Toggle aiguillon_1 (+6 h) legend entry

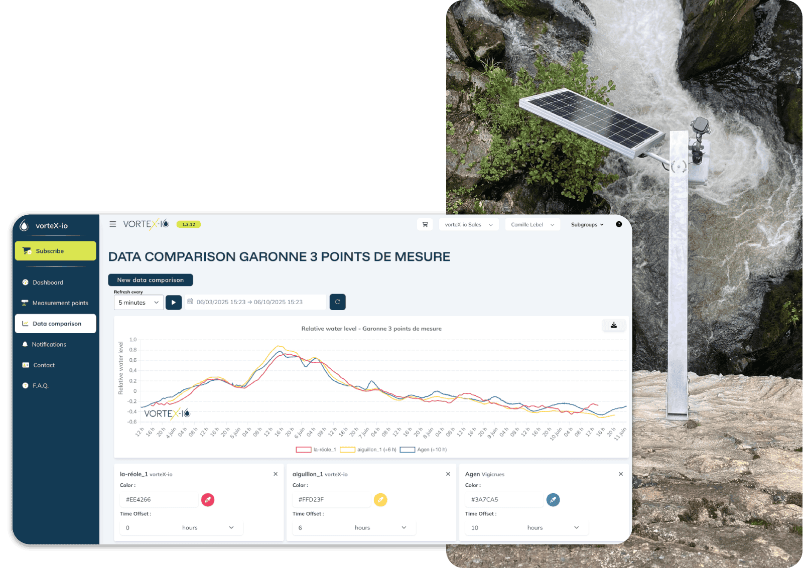click(368, 450)
